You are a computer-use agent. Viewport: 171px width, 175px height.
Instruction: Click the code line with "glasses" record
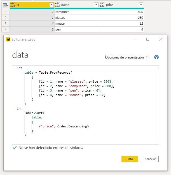[x=76, y=81]
